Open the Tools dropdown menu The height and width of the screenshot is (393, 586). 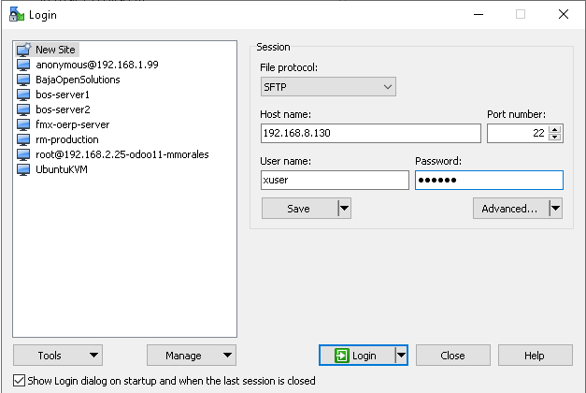58,356
